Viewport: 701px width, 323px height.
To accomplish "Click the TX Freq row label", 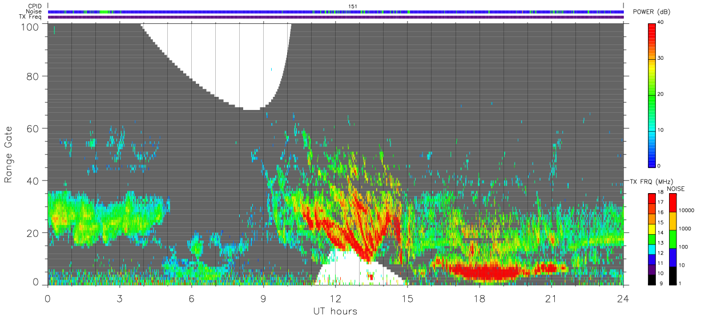I will (31, 17).
